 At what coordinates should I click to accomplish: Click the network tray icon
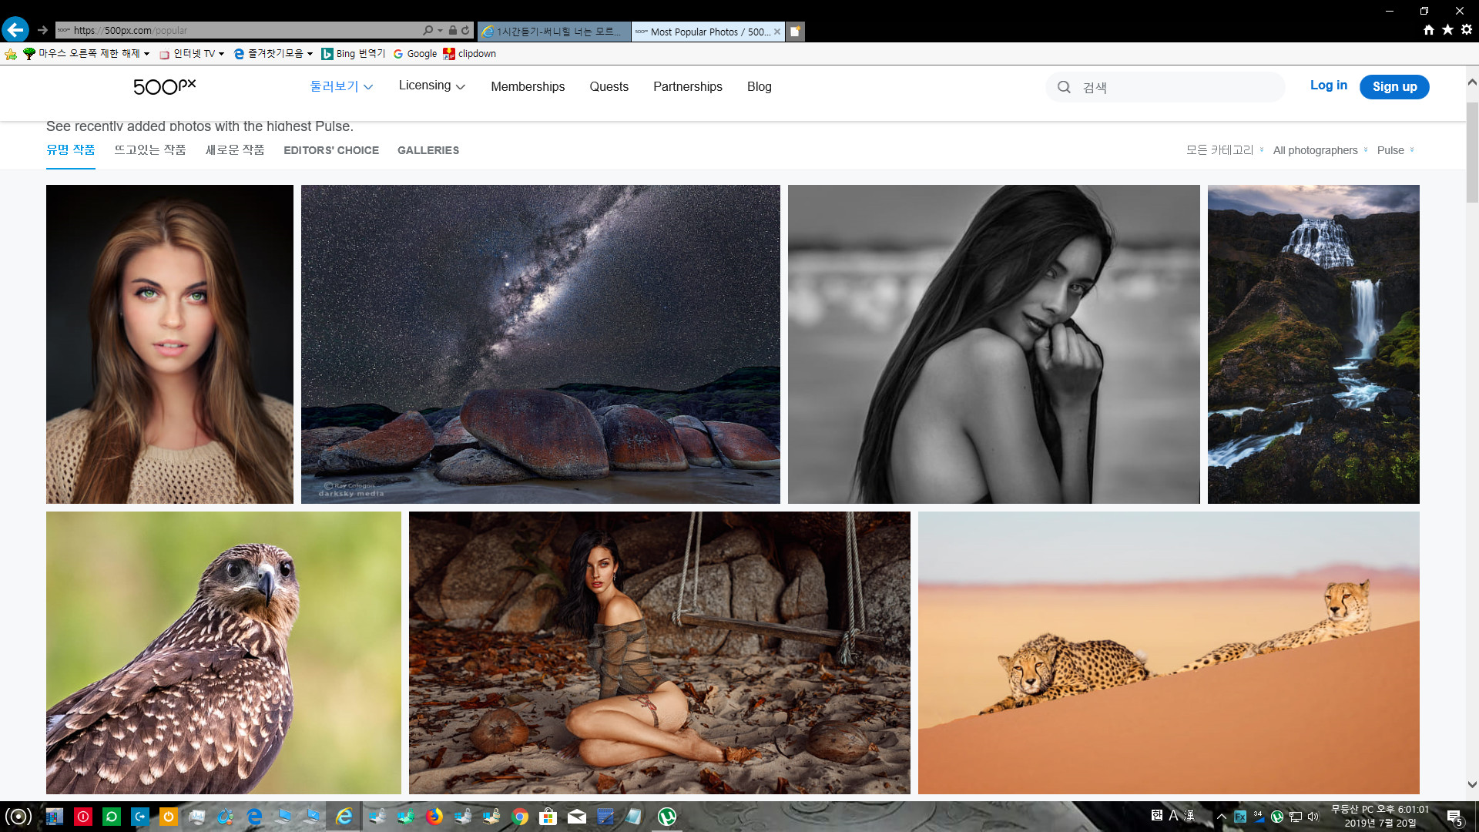pos(1296,817)
